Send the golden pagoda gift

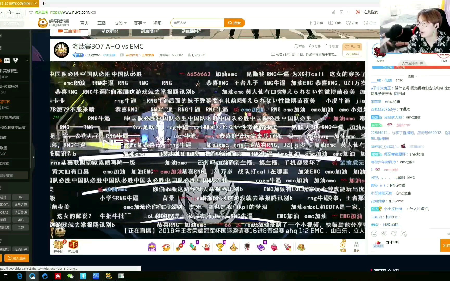[x=234, y=247]
